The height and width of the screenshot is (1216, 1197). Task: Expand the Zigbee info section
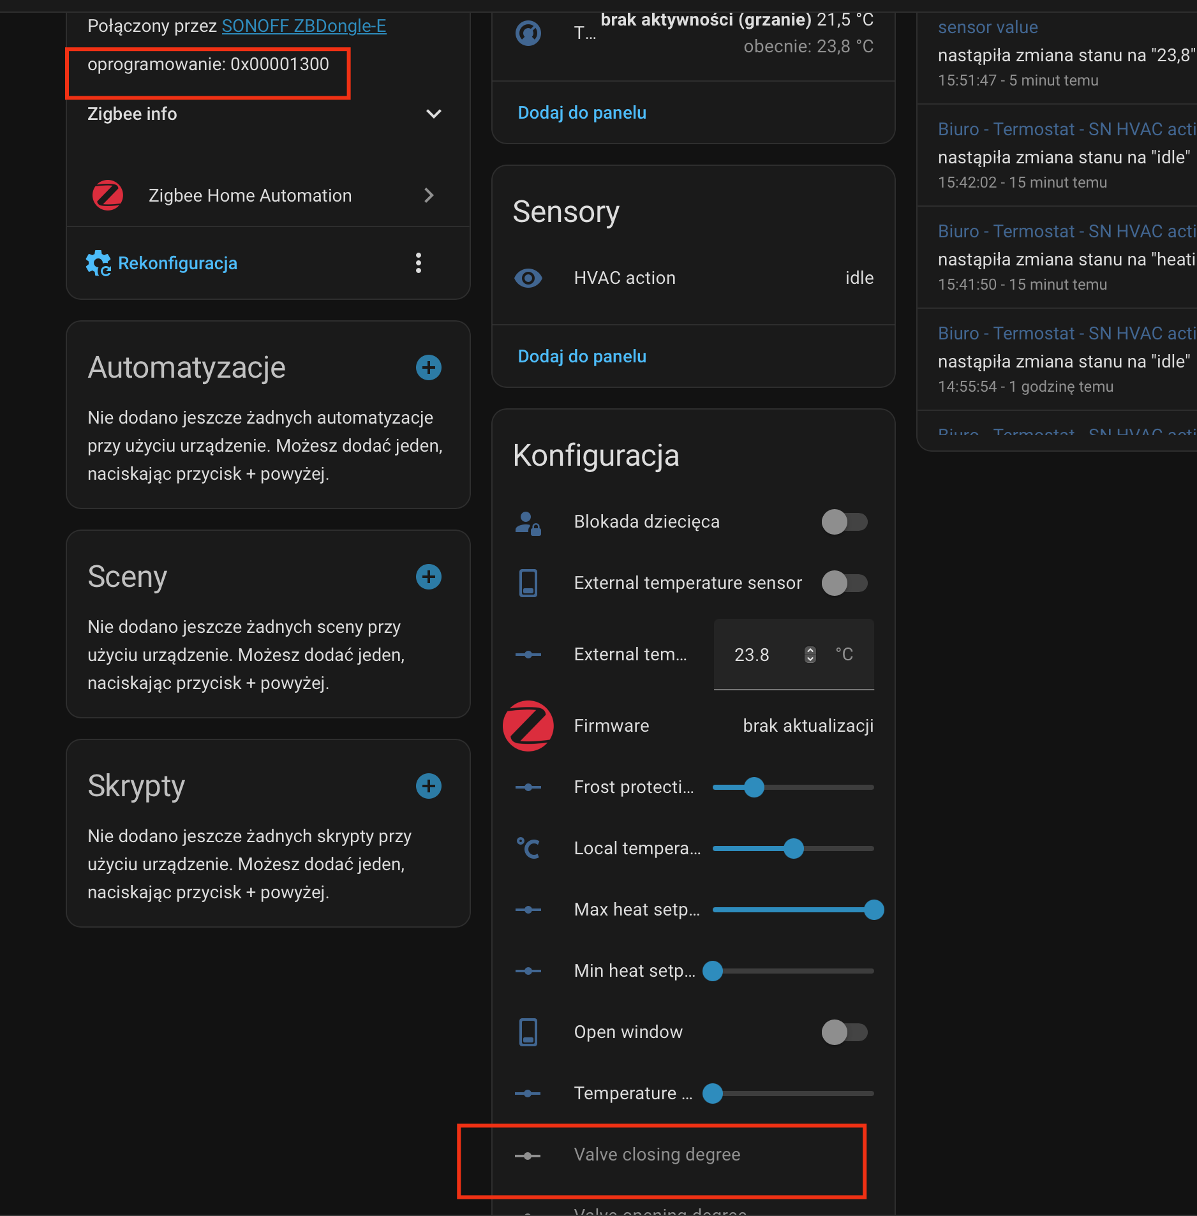point(434,114)
